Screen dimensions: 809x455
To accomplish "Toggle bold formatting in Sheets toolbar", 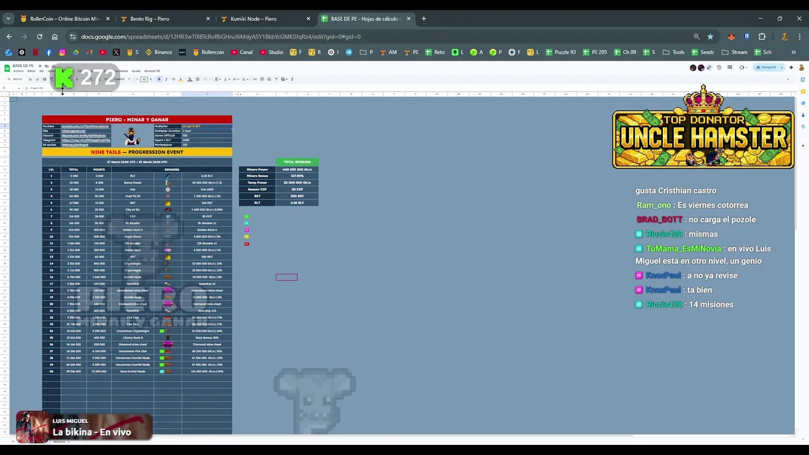I will tap(159, 79).
